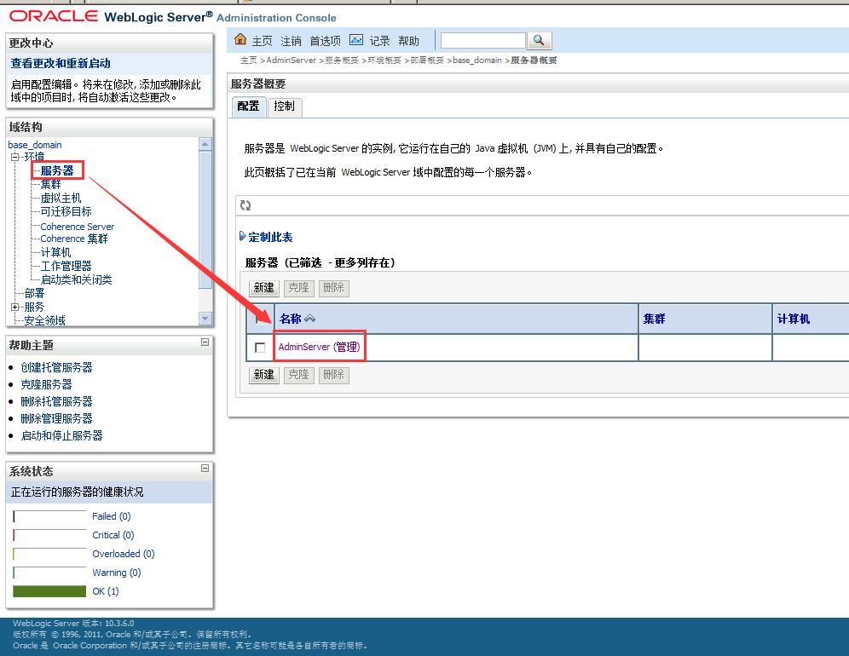Click the OK (1) status link

point(106,591)
